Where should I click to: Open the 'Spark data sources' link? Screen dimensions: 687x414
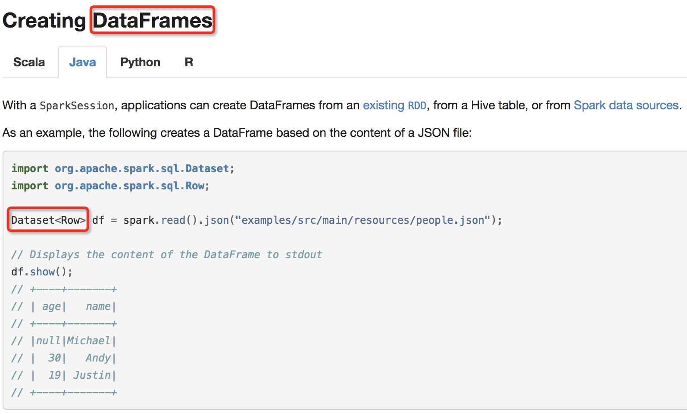(626, 105)
